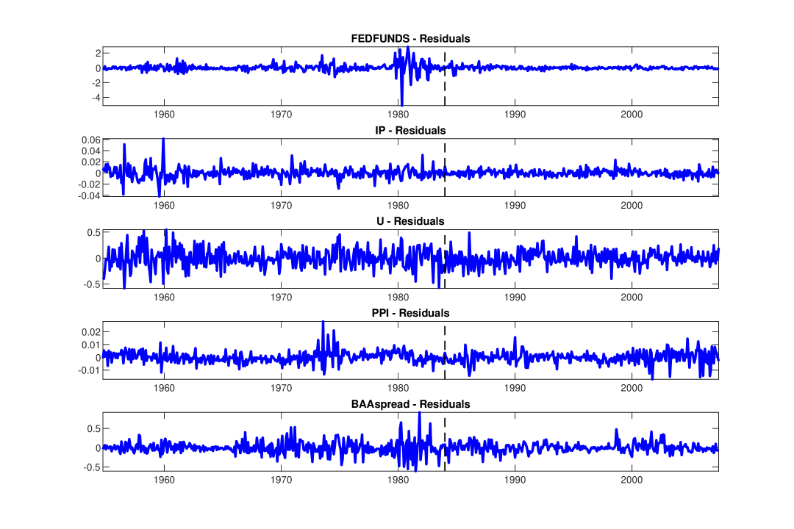The width and height of the screenshot is (794, 529).
Task: Click the 1960 x-axis label under PPI plot
Action: (163, 388)
